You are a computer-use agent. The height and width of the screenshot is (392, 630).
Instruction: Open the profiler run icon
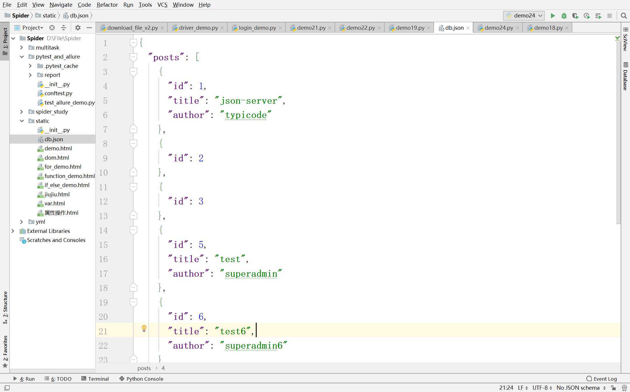(587, 16)
